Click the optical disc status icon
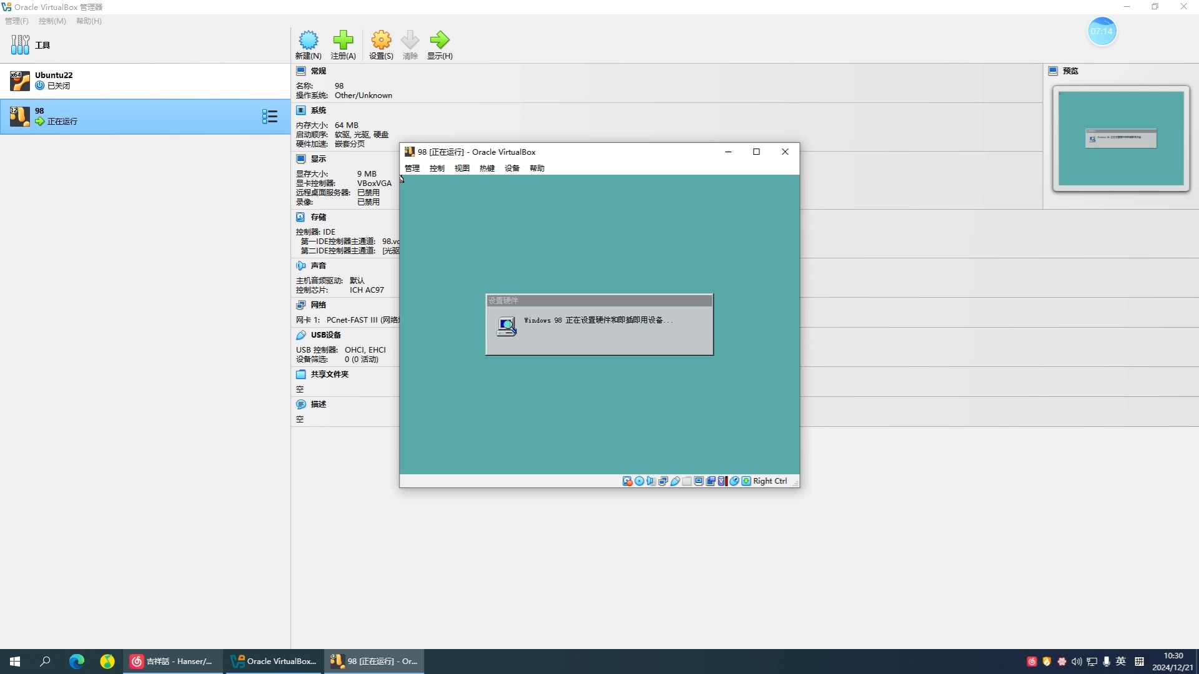 [x=639, y=481]
